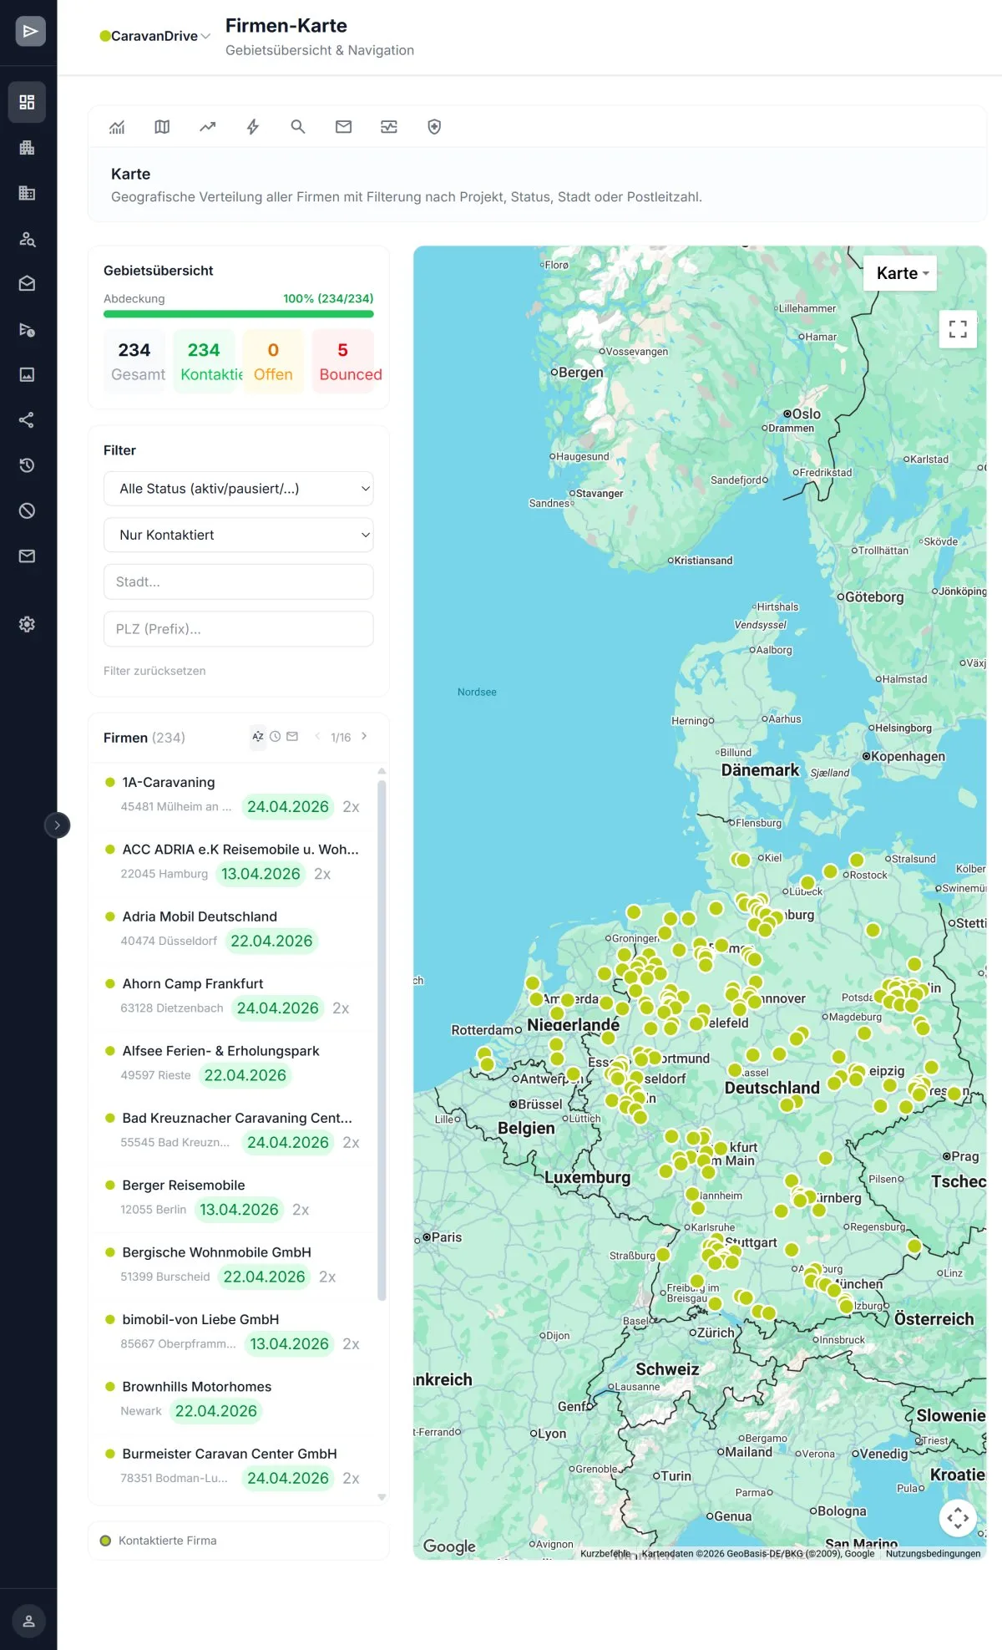Open the Berger Reisemobile entry
Screen dimensions: 1002x1650
tap(233, 1197)
